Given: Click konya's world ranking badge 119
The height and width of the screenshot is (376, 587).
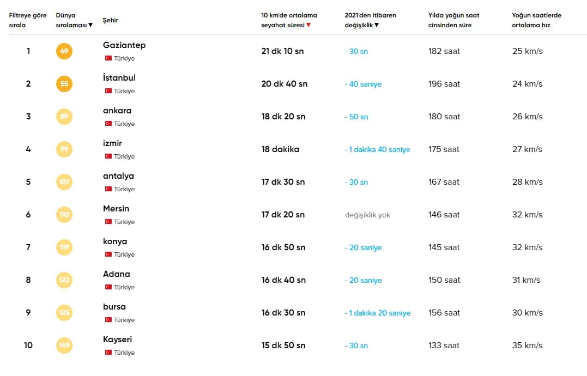Looking at the screenshot, I should (64, 247).
